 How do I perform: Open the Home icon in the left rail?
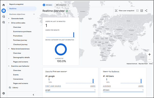coord(4,5)
